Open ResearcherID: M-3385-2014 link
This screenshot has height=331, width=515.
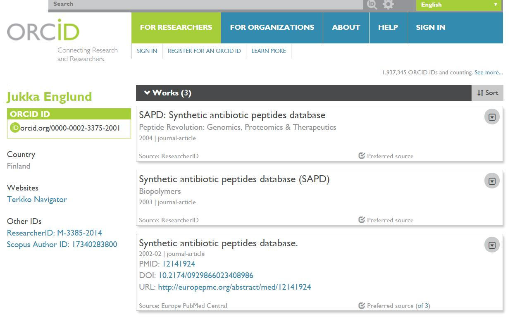click(x=55, y=233)
